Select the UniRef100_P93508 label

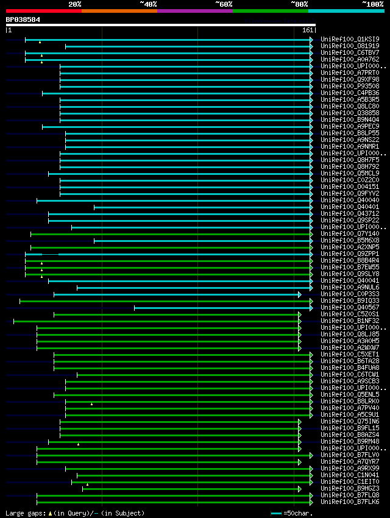350,86
